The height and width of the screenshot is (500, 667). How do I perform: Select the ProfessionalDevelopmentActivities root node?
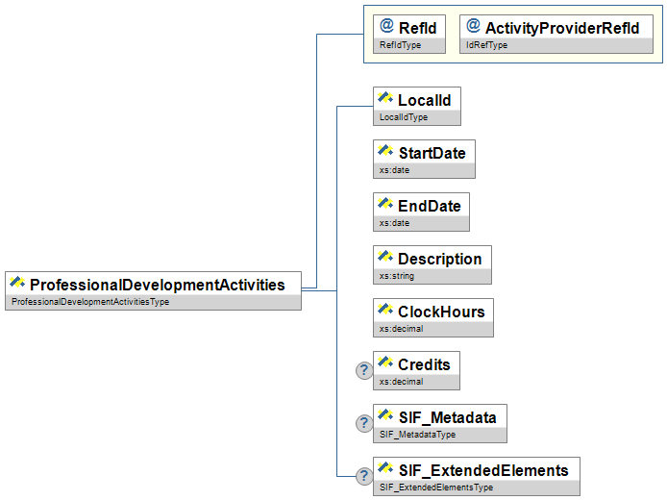pyautogui.click(x=157, y=285)
